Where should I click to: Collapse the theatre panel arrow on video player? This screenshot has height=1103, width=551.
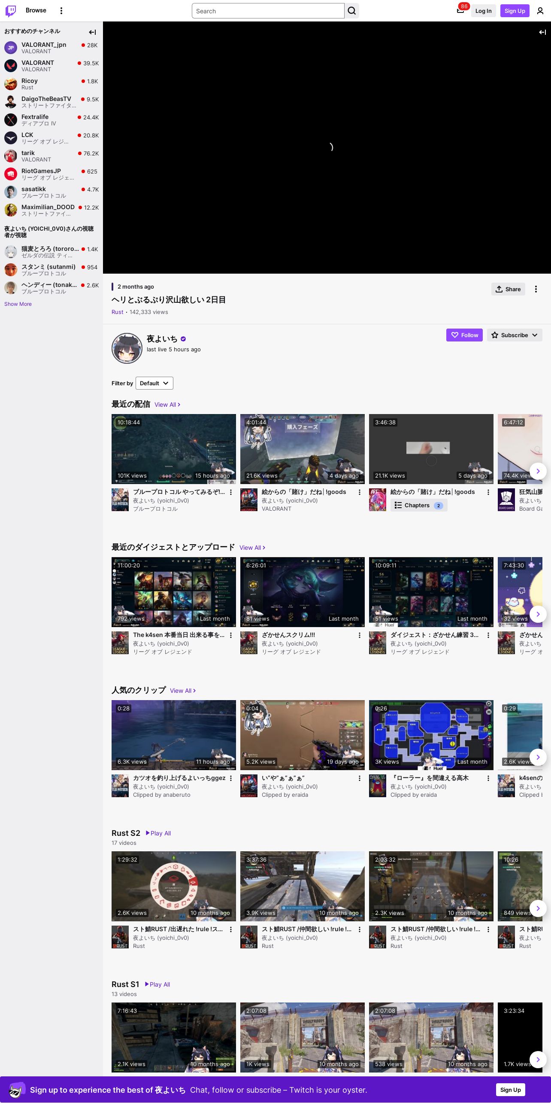point(542,32)
